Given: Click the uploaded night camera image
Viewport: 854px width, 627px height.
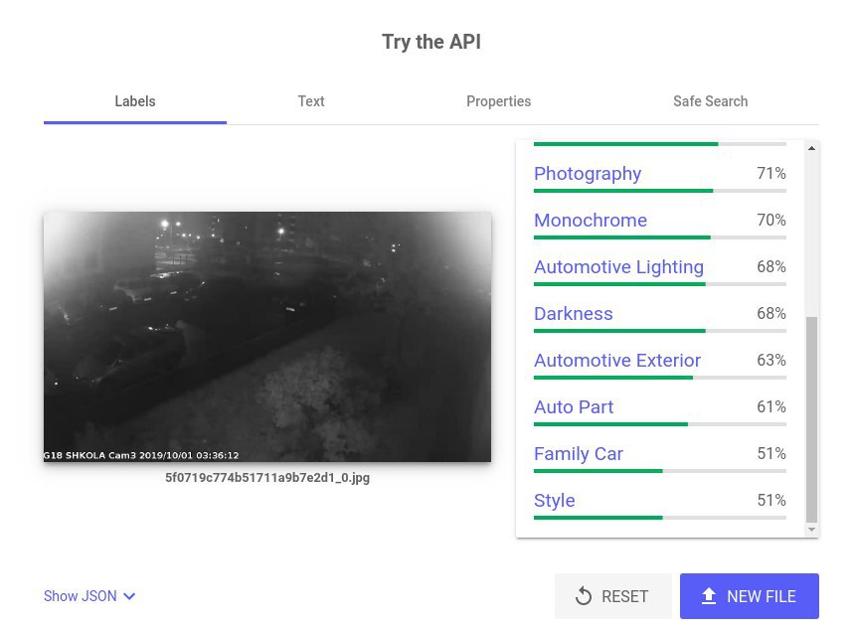Looking at the screenshot, I should pyautogui.click(x=267, y=337).
